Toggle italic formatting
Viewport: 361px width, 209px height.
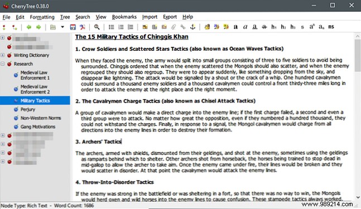[245, 27]
